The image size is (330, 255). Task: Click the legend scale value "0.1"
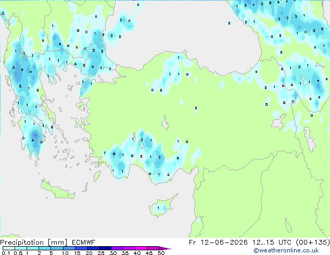5,253
